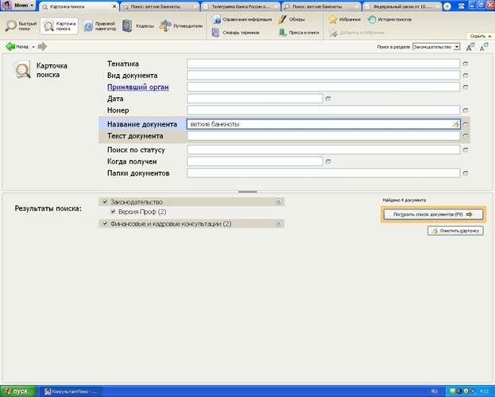Click the Номер input field

point(323,111)
